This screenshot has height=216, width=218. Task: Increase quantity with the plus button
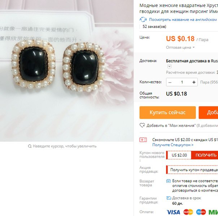point(194,82)
